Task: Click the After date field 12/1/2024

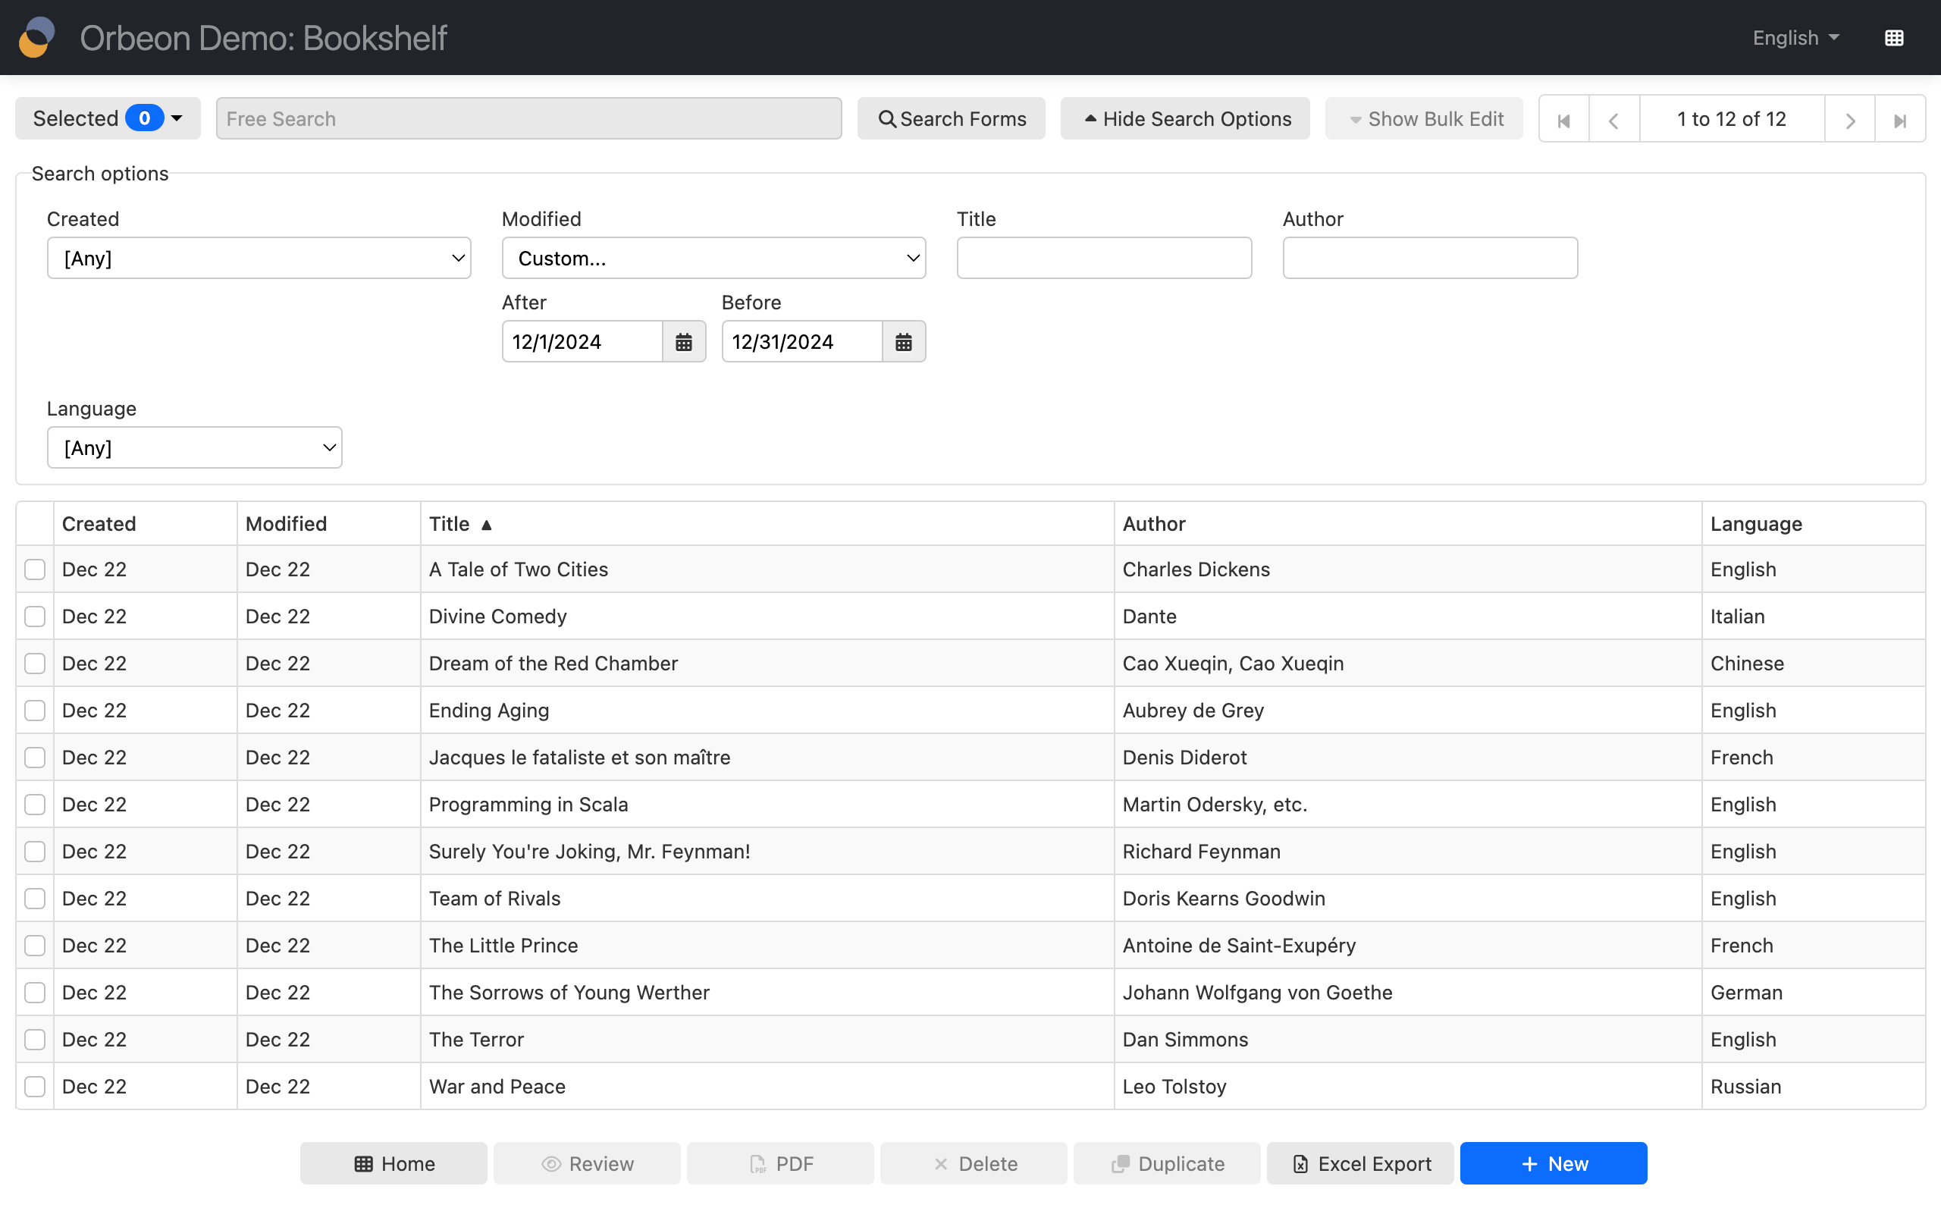Action: tap(582, 342)
